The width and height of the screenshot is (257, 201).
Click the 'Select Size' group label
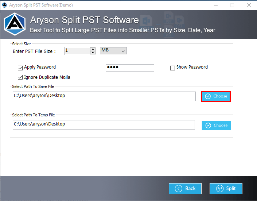(21, 44)
